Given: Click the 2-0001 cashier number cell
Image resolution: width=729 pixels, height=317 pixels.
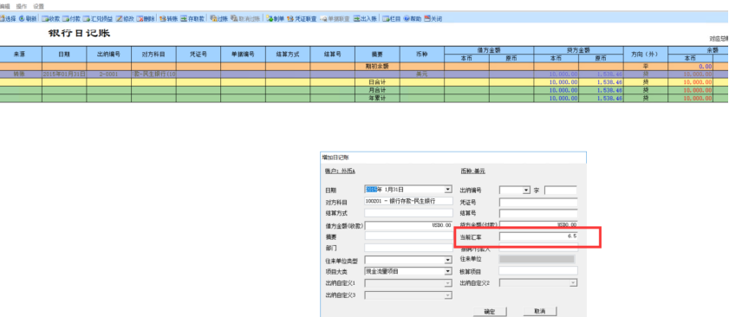Looking at the screenshot, I should (109, 74).
